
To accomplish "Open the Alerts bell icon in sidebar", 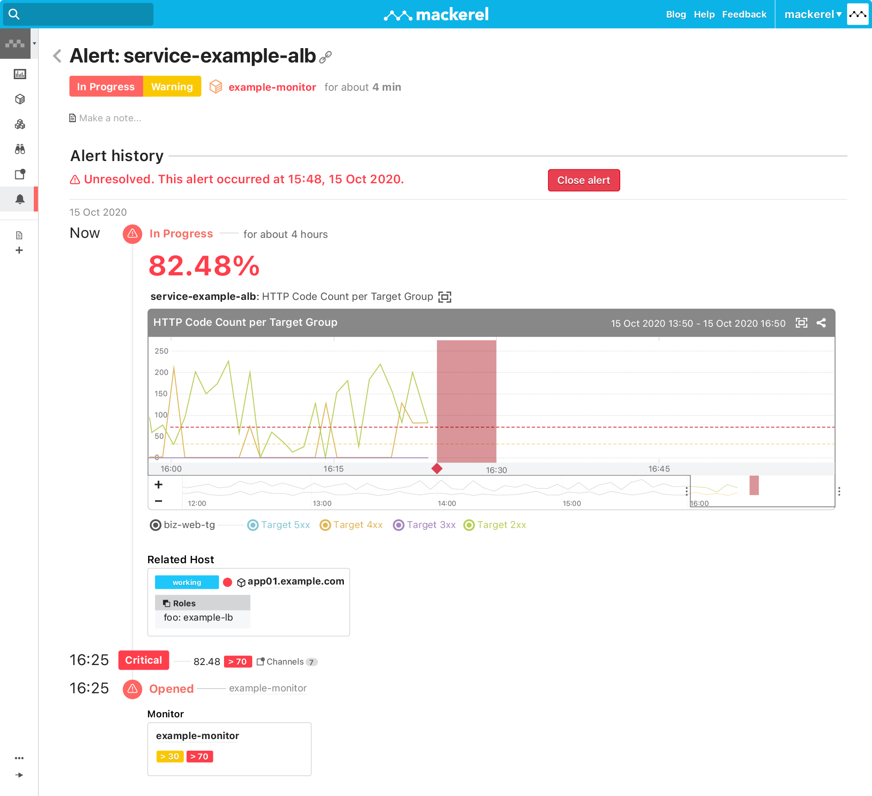I will (x=20, y=199).
